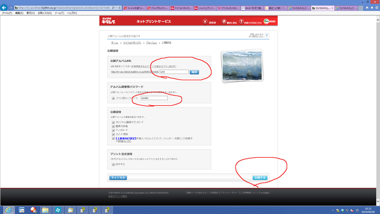Uncheck the オリジナル画像ダウンロード checkbox

(113, 122)
